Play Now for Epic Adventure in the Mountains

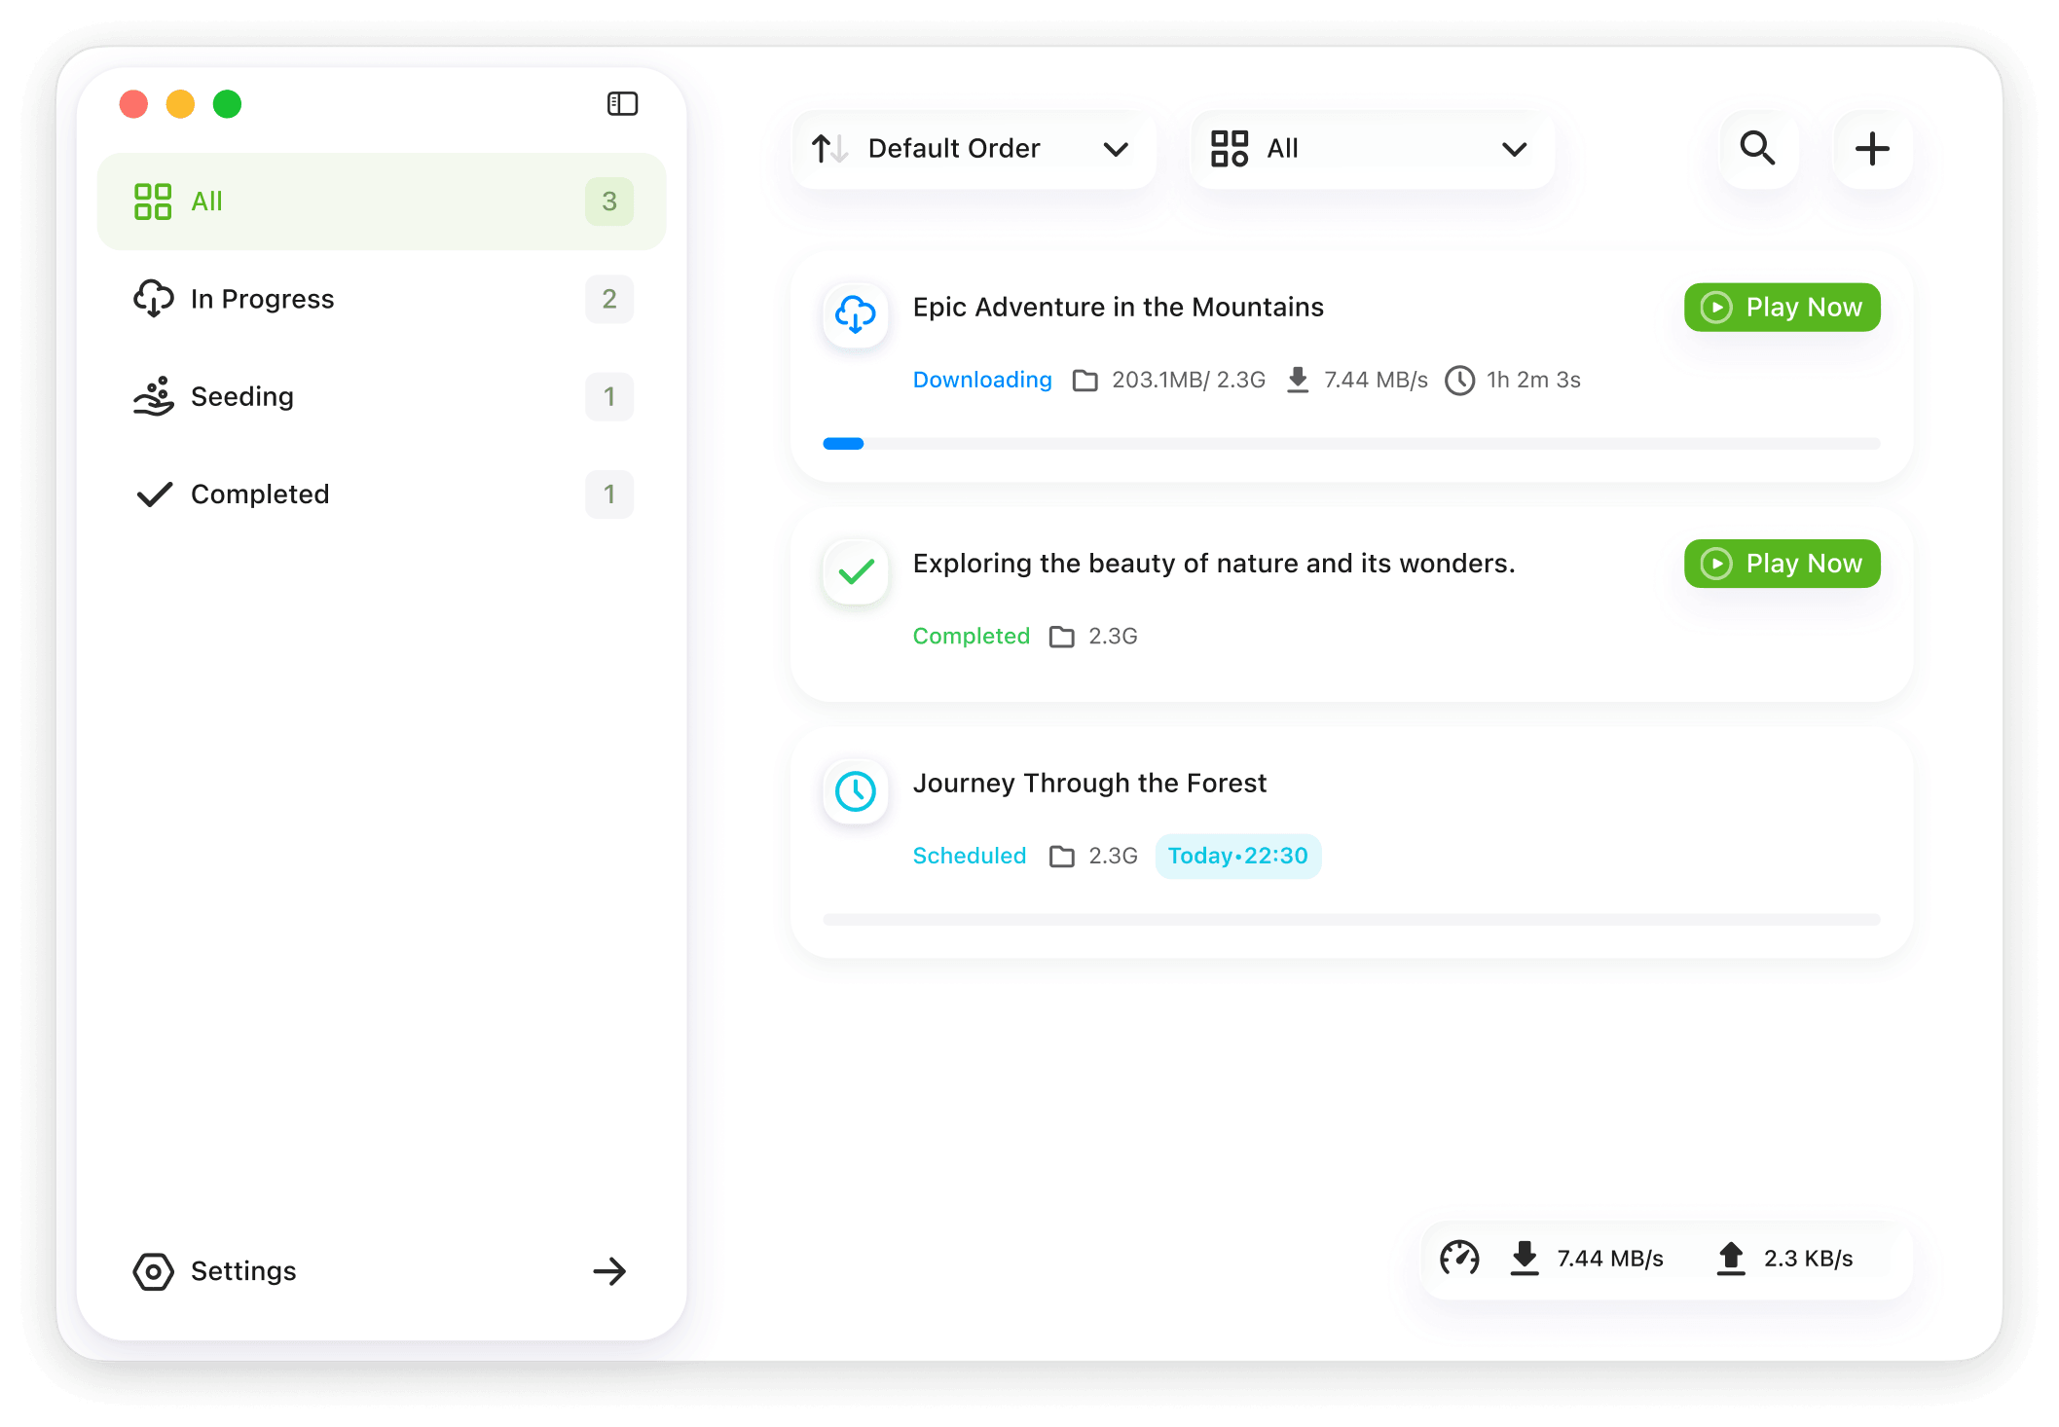[x=1782, y=308]
